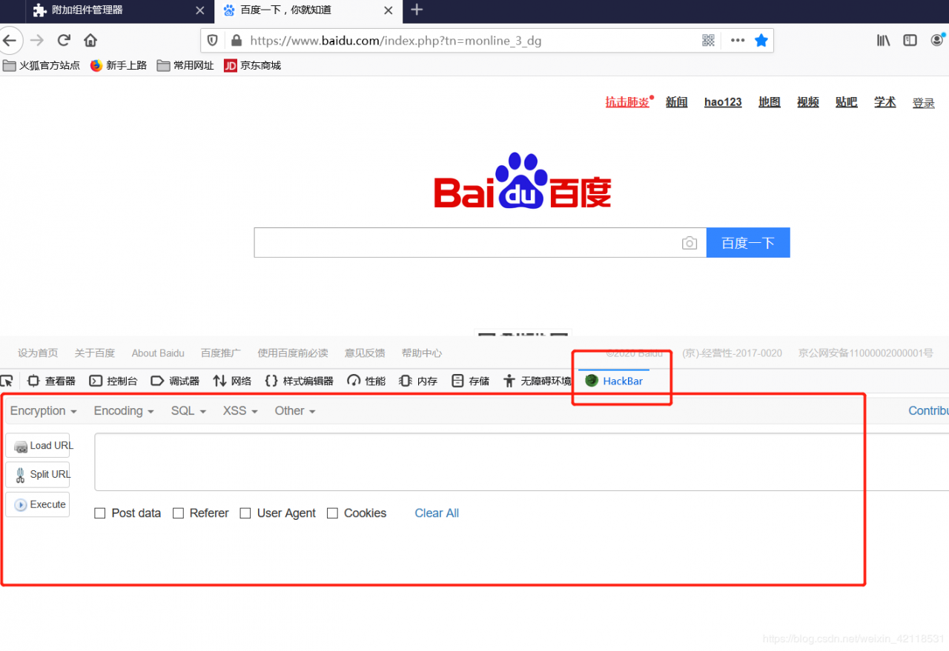Viewport: 949px width, 651px height.
Task: Open the 查看器 inspector panel
Action: 51,381
